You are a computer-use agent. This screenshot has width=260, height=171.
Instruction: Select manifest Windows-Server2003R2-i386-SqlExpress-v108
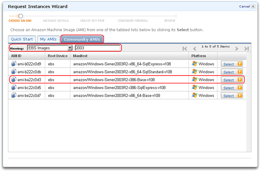tap(120, 88)
